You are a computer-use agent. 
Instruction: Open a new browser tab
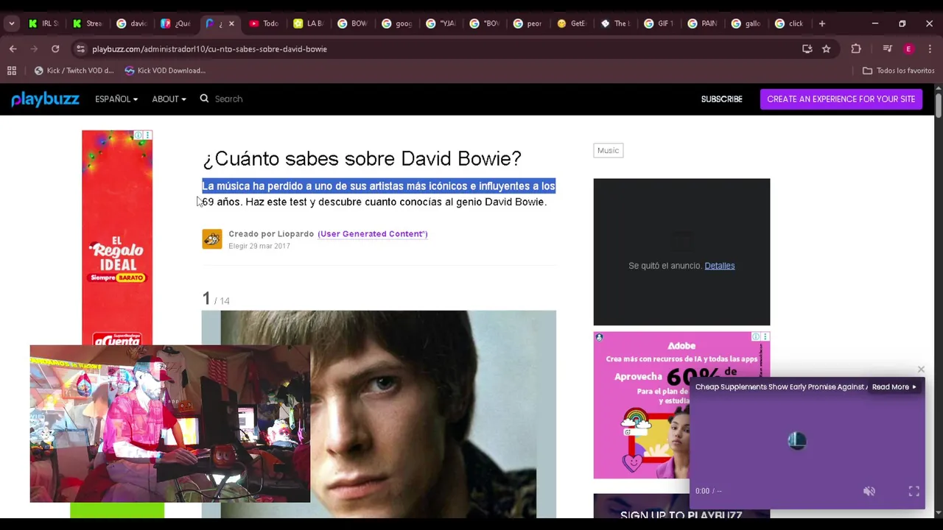(822, 24)
